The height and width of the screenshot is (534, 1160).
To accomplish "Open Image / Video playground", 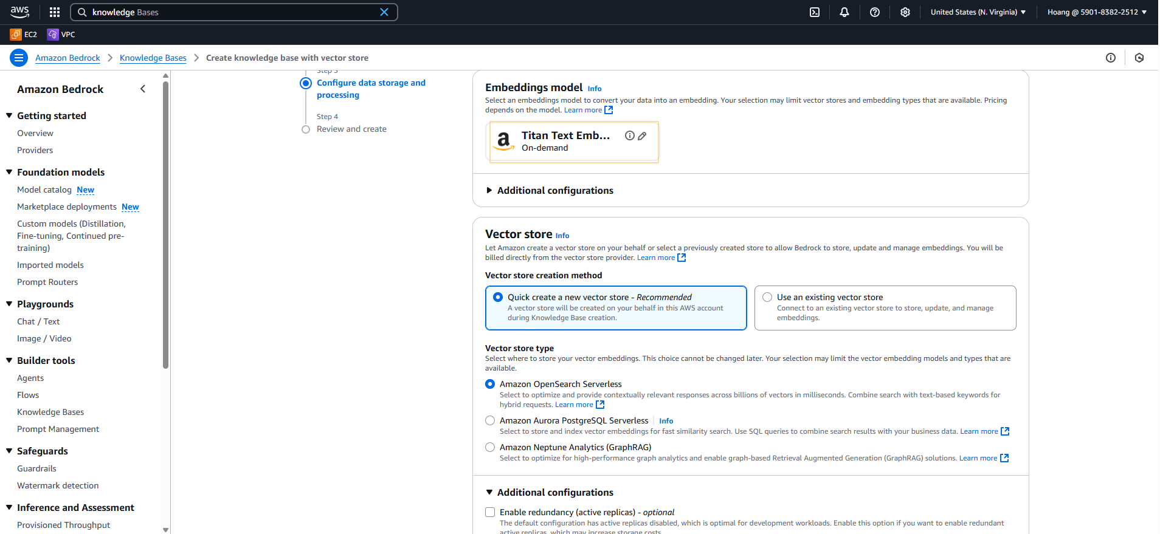I will [44, 338].
